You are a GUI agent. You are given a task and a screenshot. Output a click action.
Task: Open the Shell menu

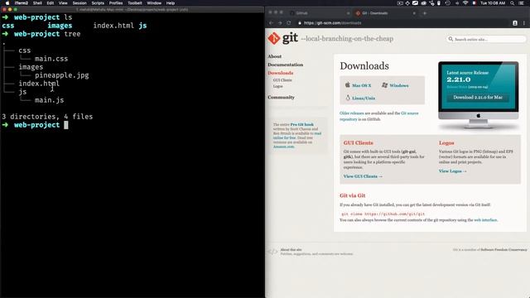(x=37, y=3)
